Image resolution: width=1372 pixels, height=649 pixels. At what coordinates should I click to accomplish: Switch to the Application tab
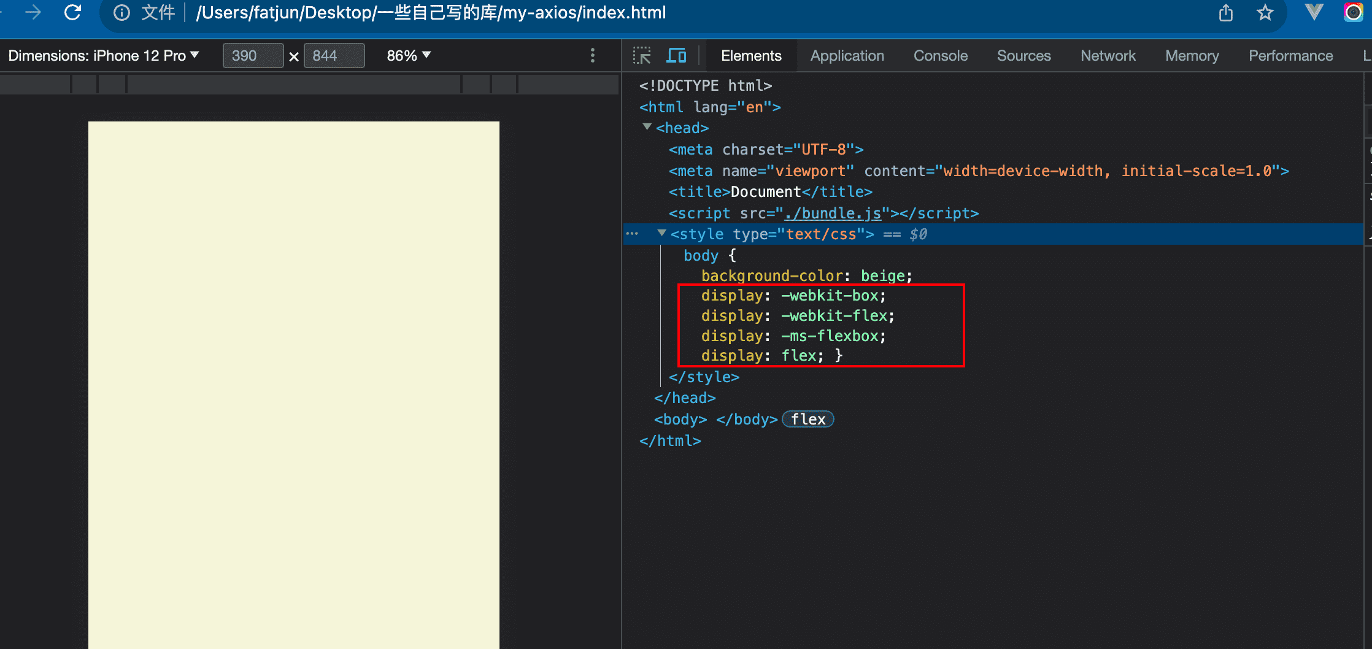(x=847, y=56)
